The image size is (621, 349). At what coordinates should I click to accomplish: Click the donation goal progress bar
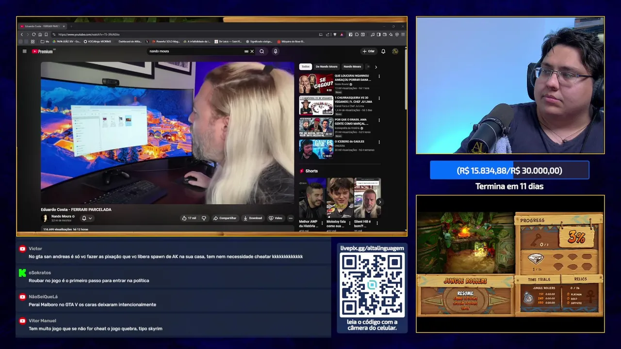509,171
